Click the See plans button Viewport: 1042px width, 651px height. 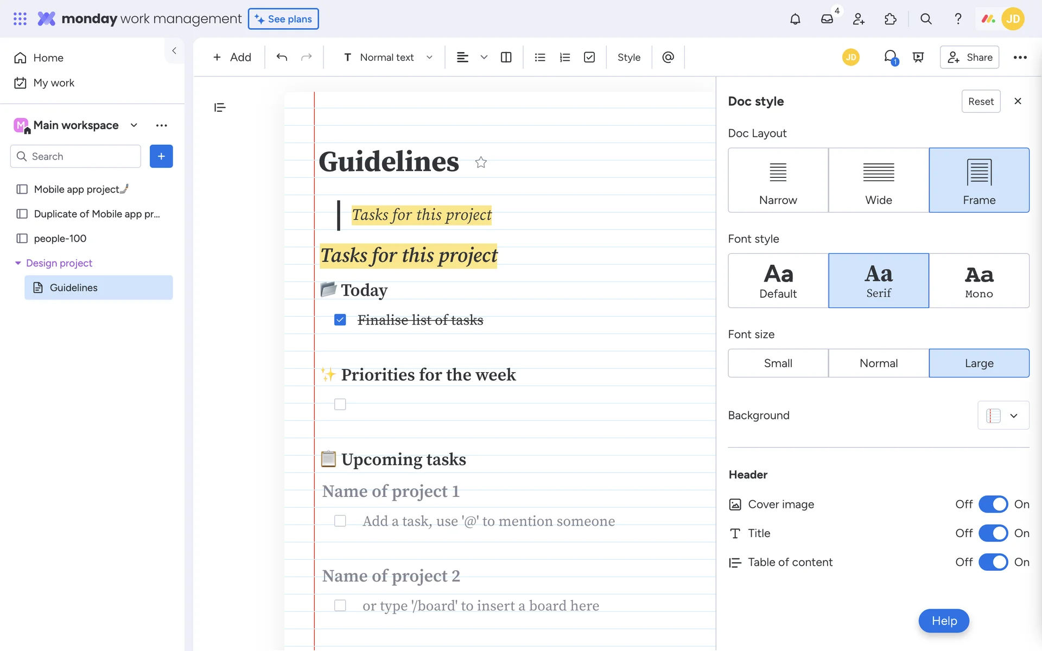coord(283,19)
